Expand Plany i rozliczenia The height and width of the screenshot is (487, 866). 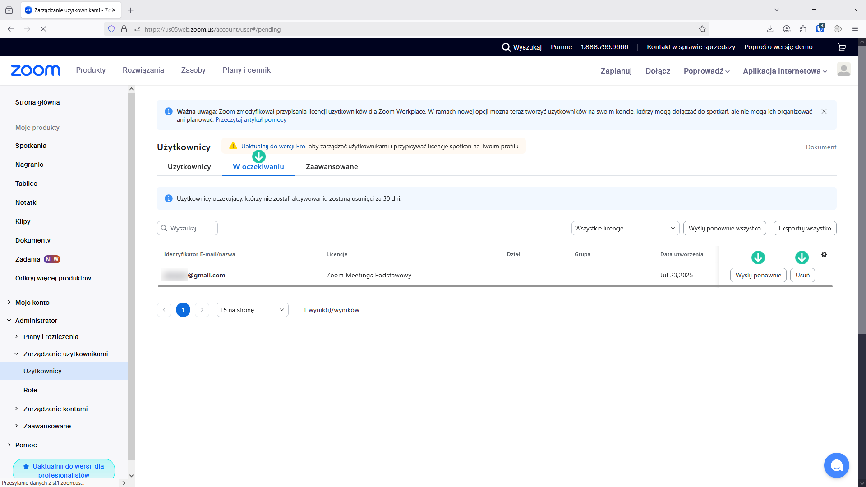(x=17, y=337)
